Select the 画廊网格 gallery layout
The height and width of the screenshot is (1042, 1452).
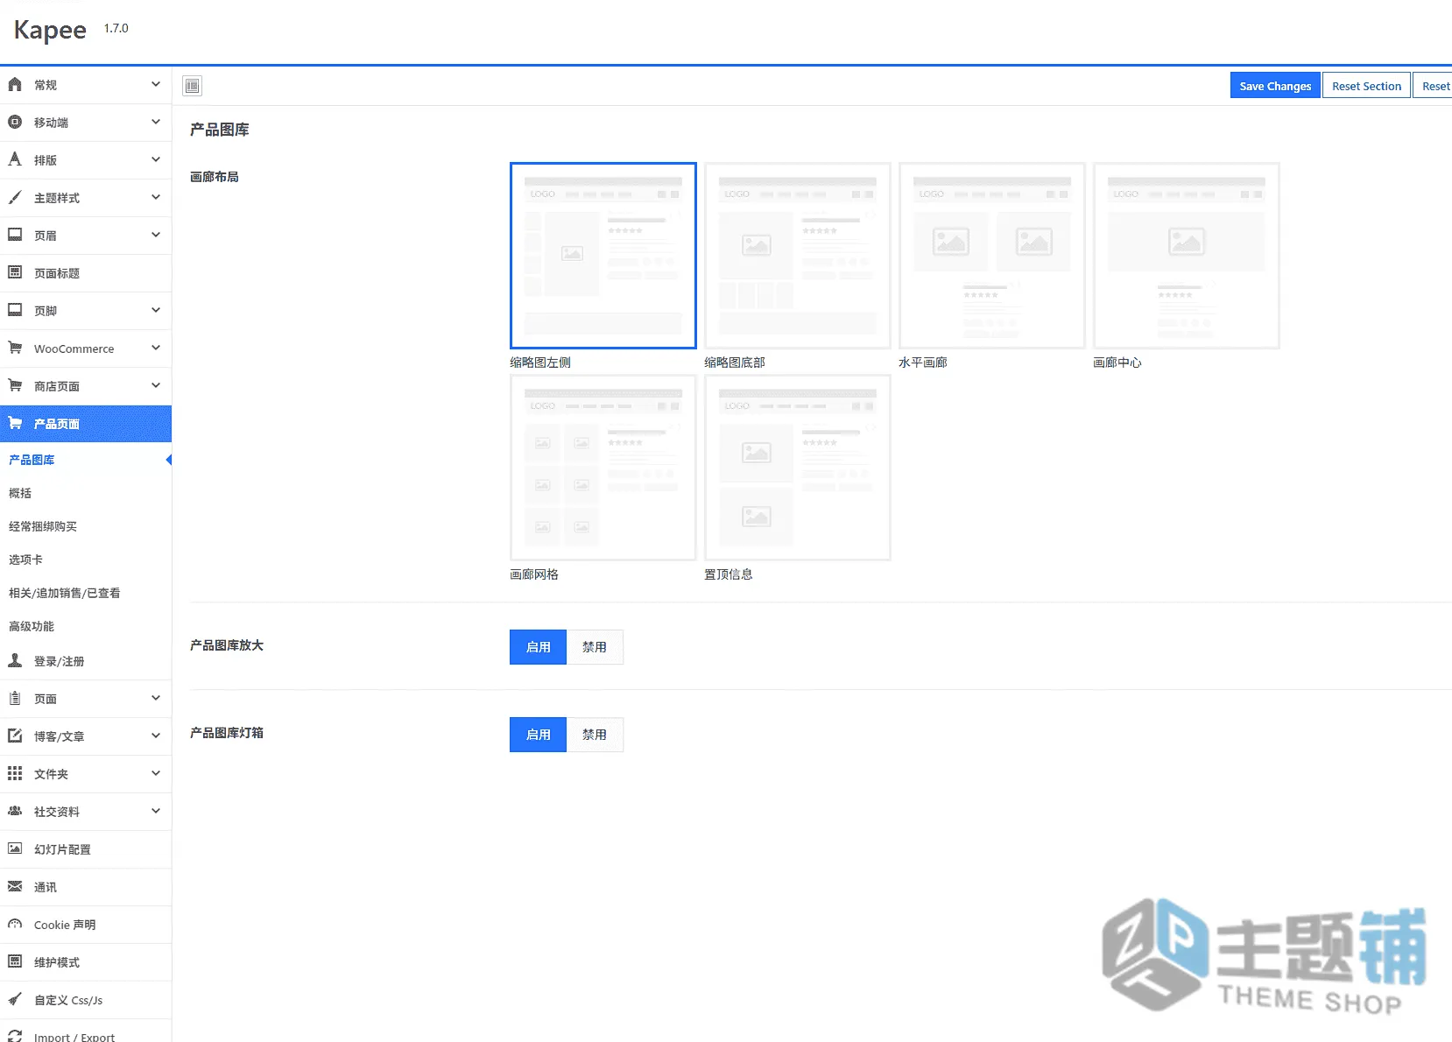603,468
